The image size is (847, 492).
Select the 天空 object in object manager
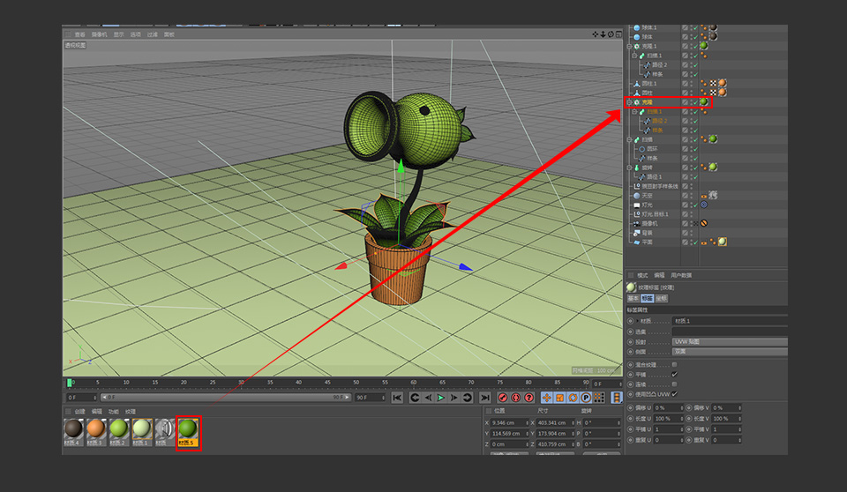647,196
